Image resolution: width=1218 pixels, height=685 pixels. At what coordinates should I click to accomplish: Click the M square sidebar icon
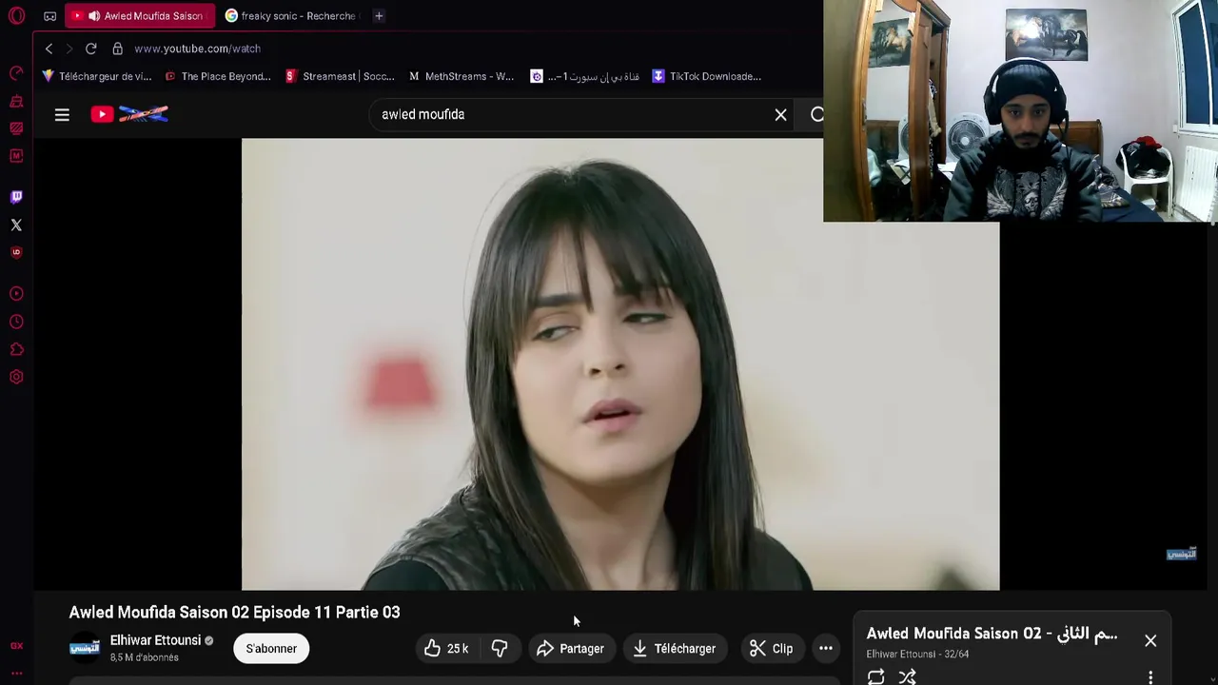click(x=16, y=156)
